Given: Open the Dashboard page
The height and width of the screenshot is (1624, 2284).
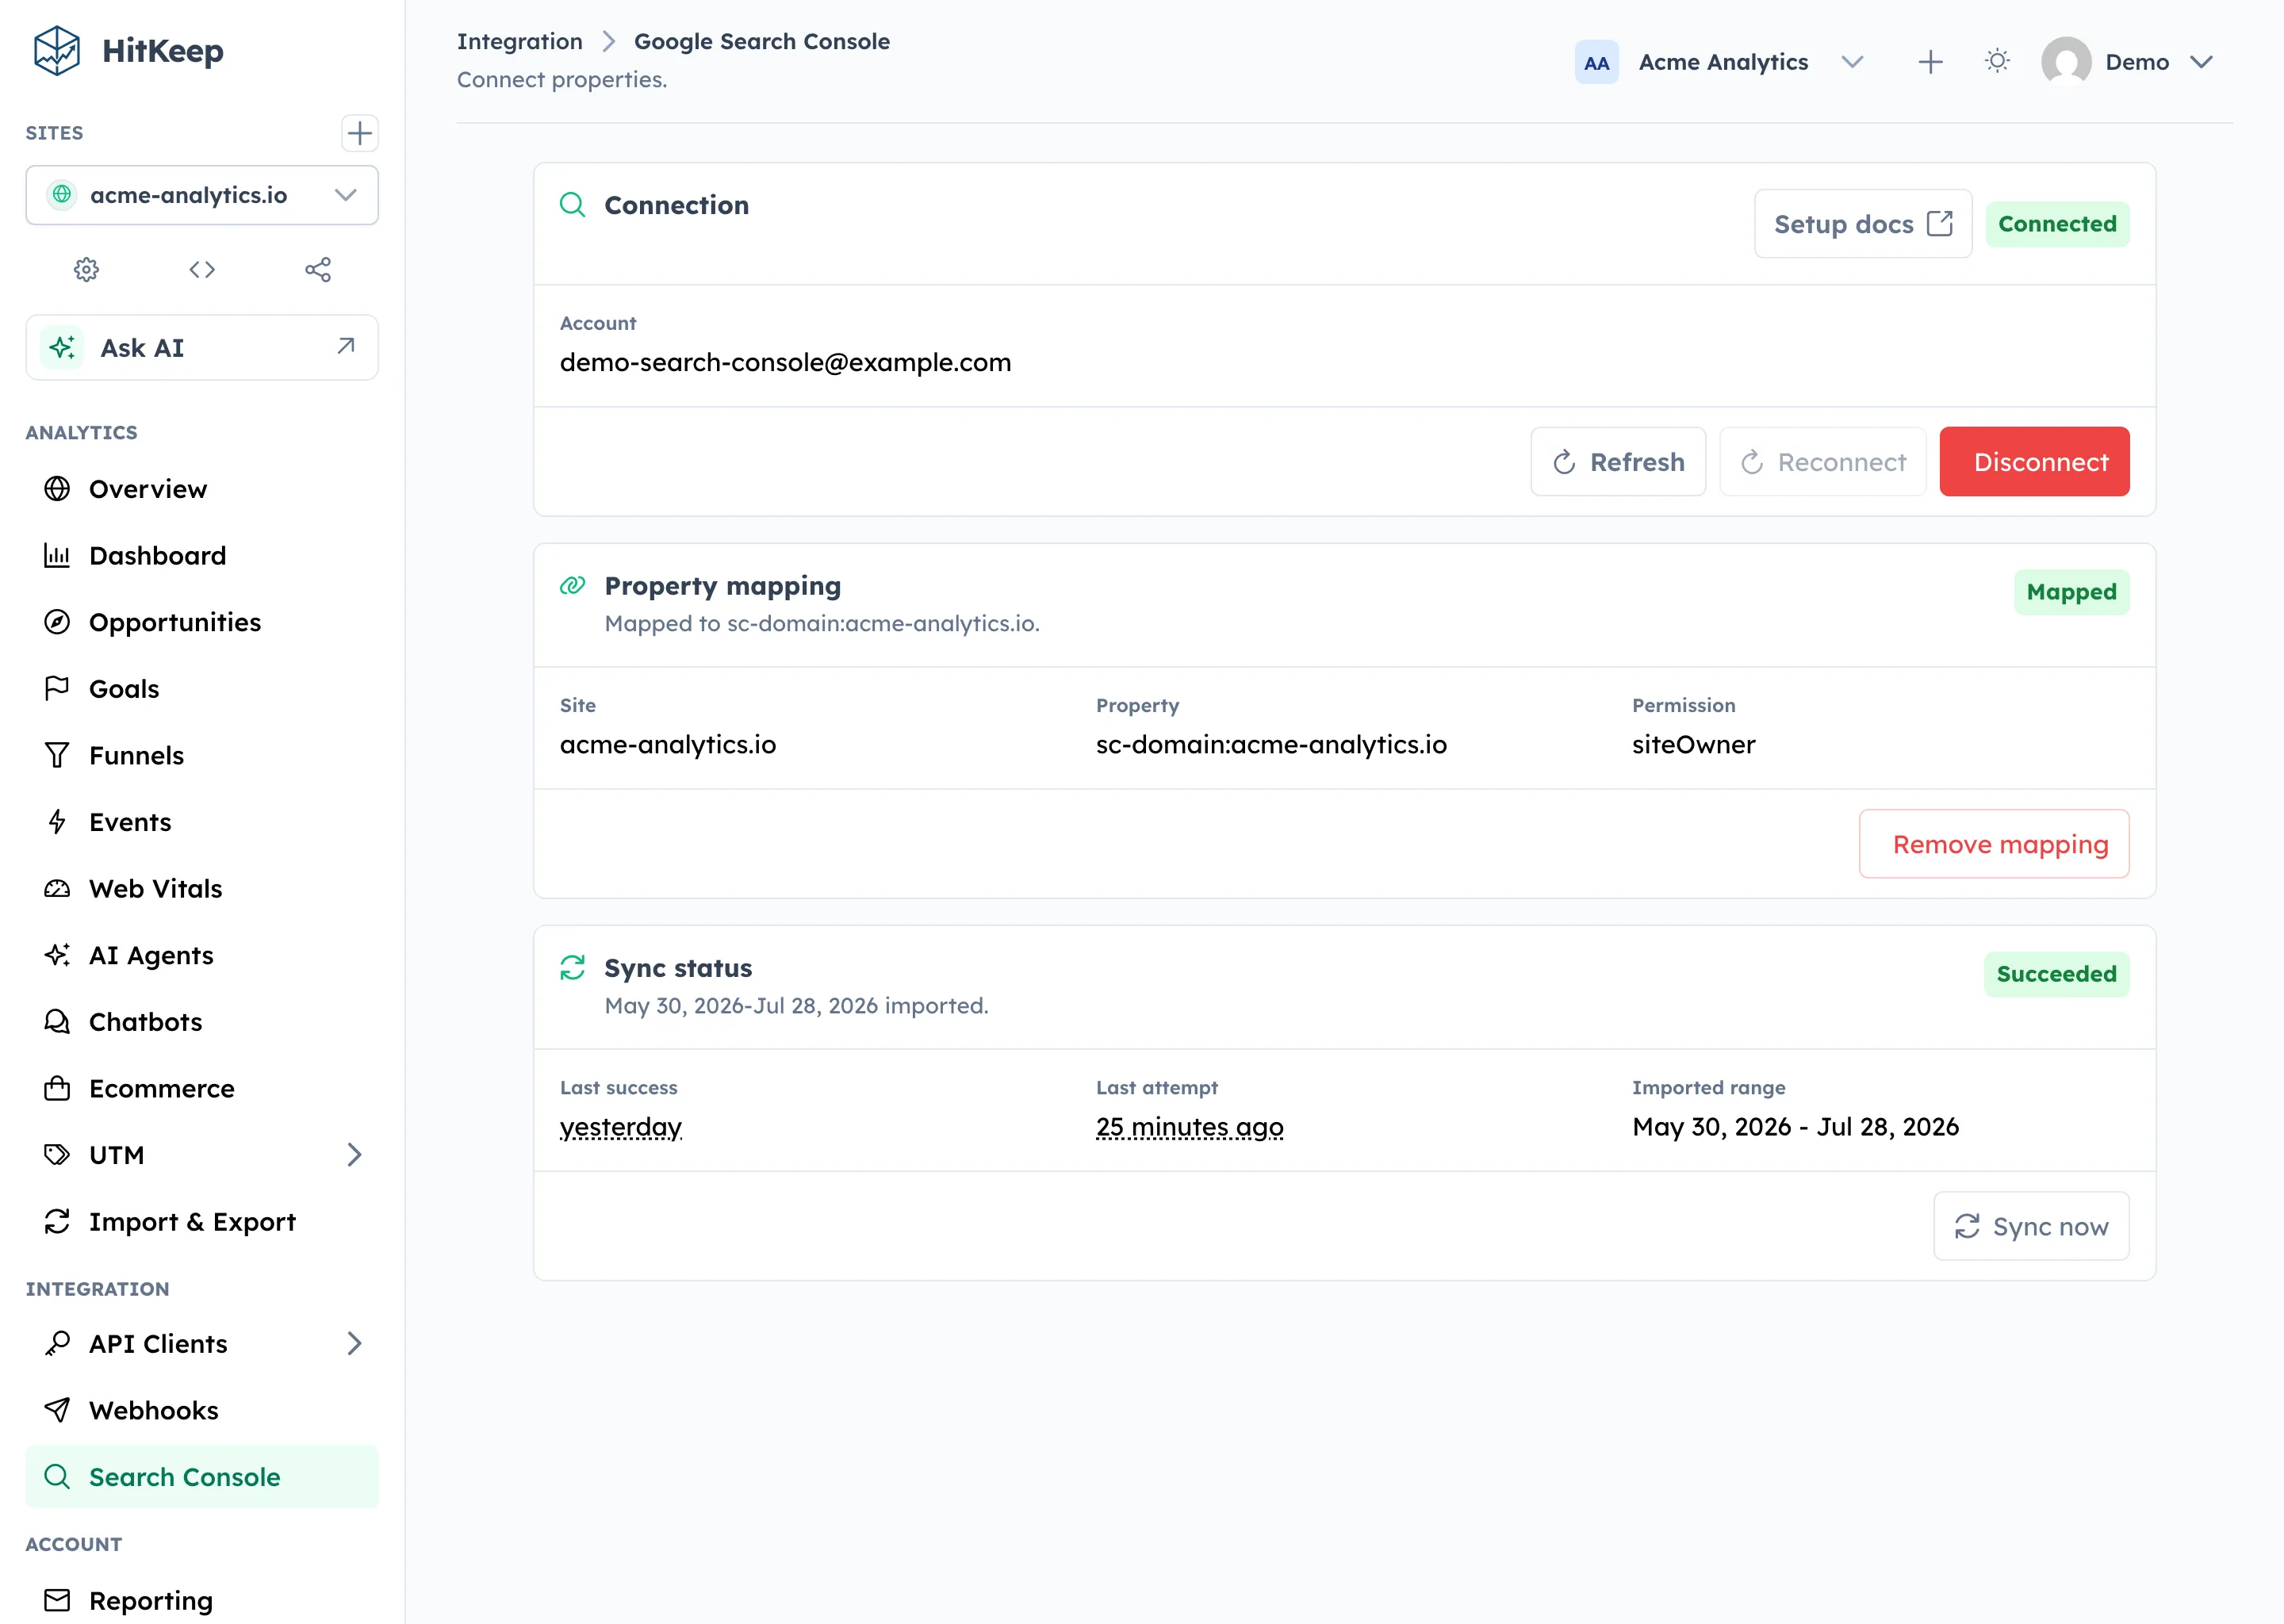Looking at the screenshot, I should point(202,556).
